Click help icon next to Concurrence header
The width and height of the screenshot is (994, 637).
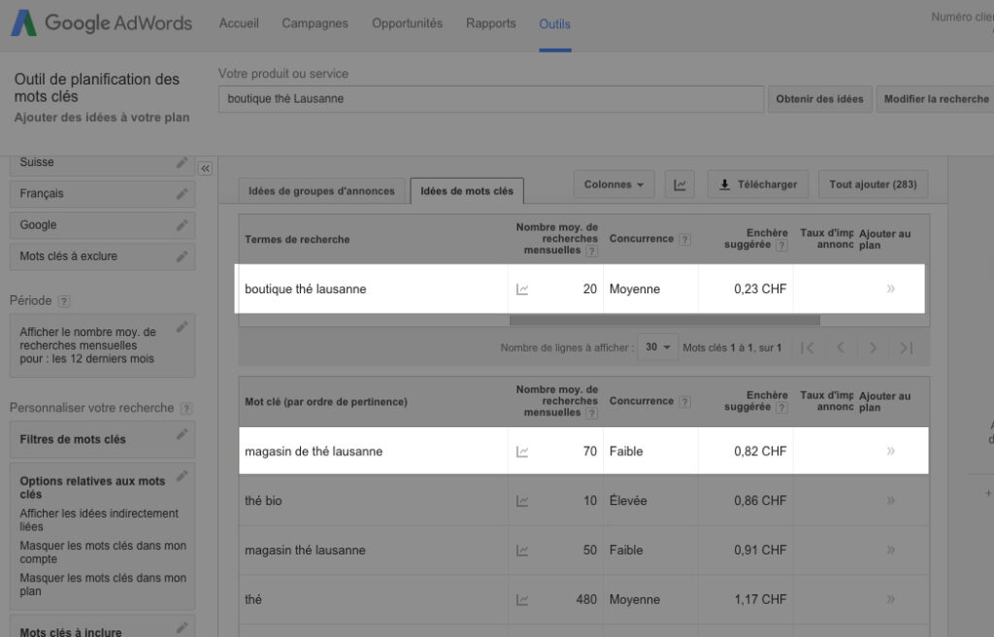[685, 239]
